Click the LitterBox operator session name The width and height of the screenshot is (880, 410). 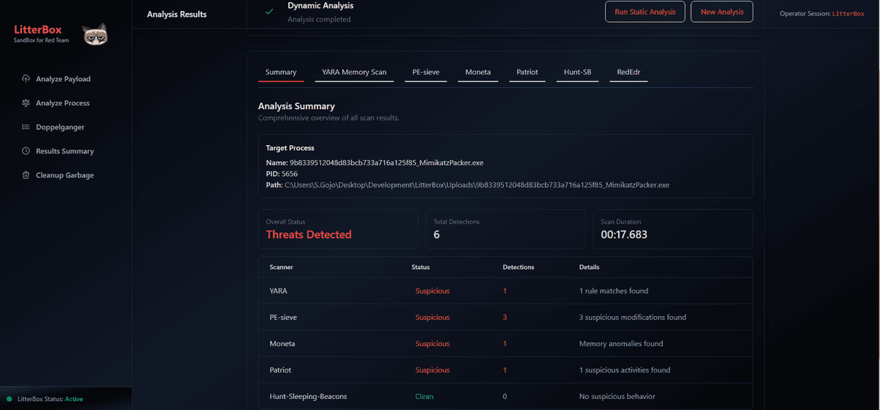(x=848, y=14)
